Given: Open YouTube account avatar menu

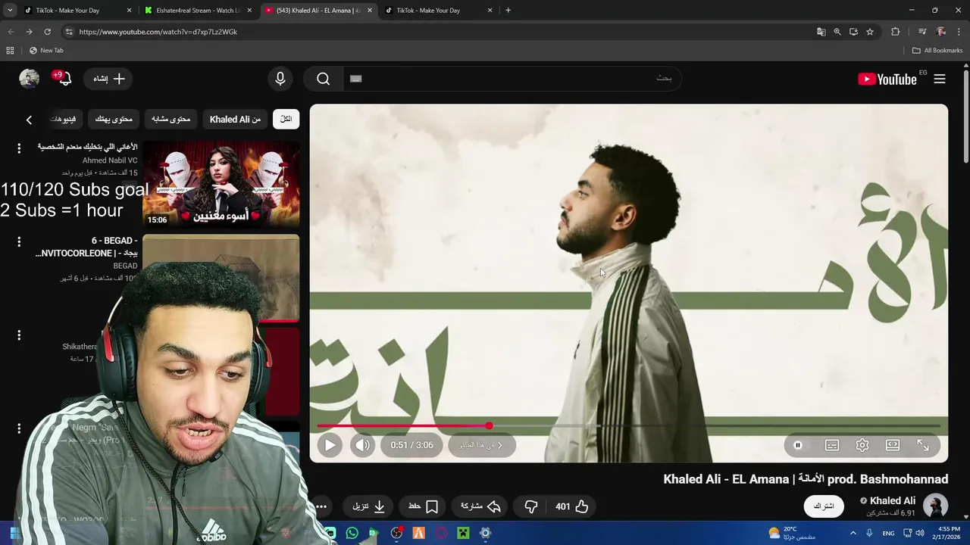Looking at the screenshot, I should [30, 79].
